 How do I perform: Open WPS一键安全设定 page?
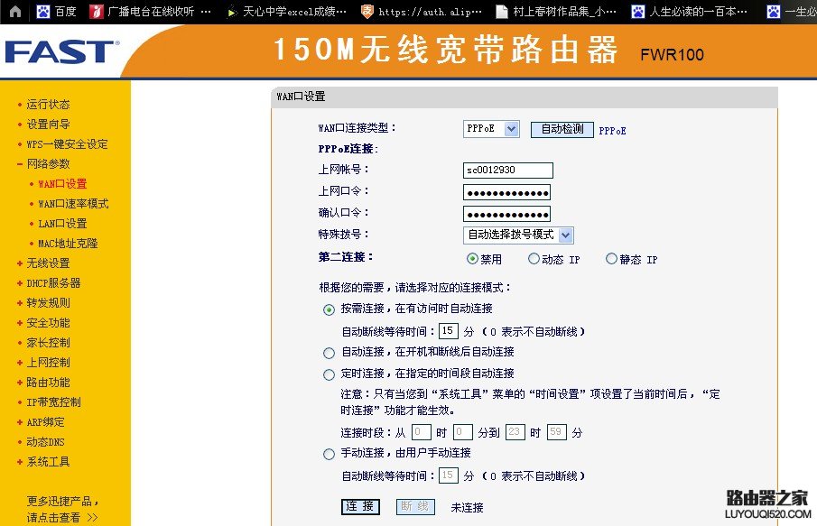(67, 144)
